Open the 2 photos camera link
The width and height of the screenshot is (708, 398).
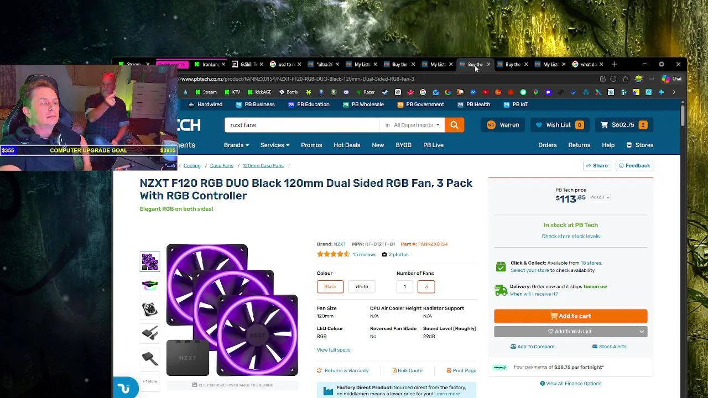tap(395, 254)
